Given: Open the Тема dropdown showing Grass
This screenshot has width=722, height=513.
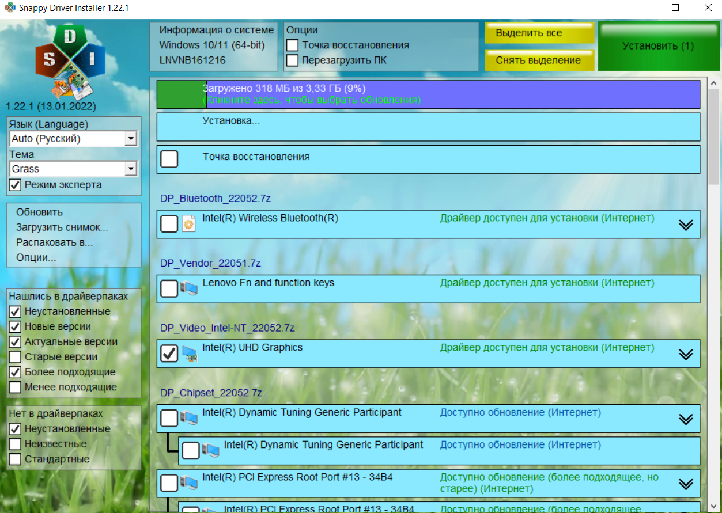Looking at the screenshot, I should click(131, 169).
